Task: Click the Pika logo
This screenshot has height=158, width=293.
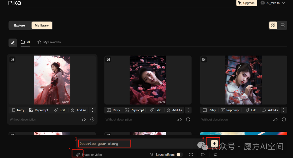Action: point(15,3)
